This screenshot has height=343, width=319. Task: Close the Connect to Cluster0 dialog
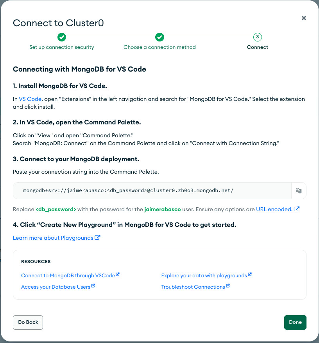[x=304, y=18]
